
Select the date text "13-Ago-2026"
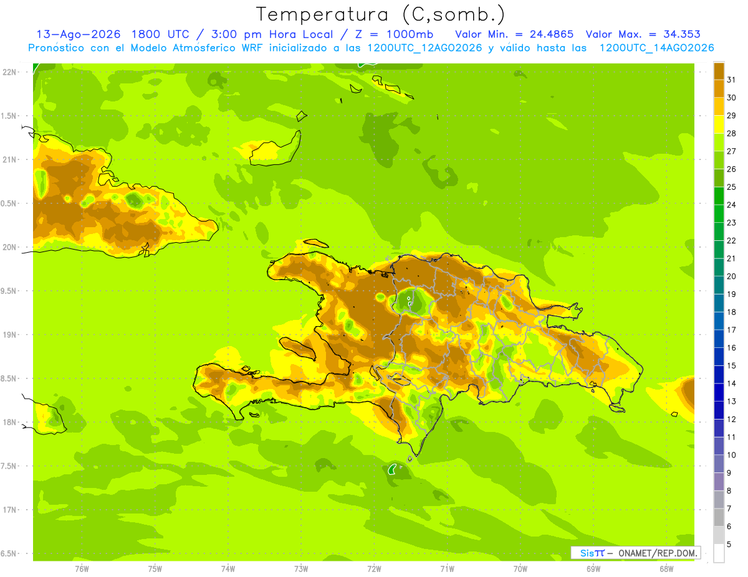point(79,34)
